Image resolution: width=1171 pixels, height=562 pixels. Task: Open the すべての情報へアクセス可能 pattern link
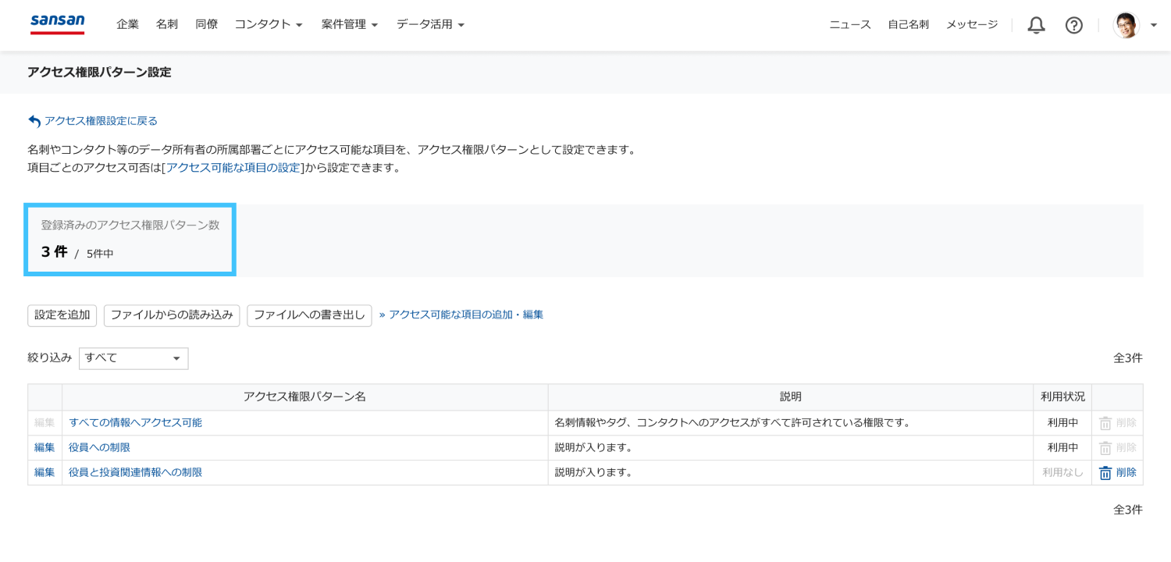pos(135,423)
